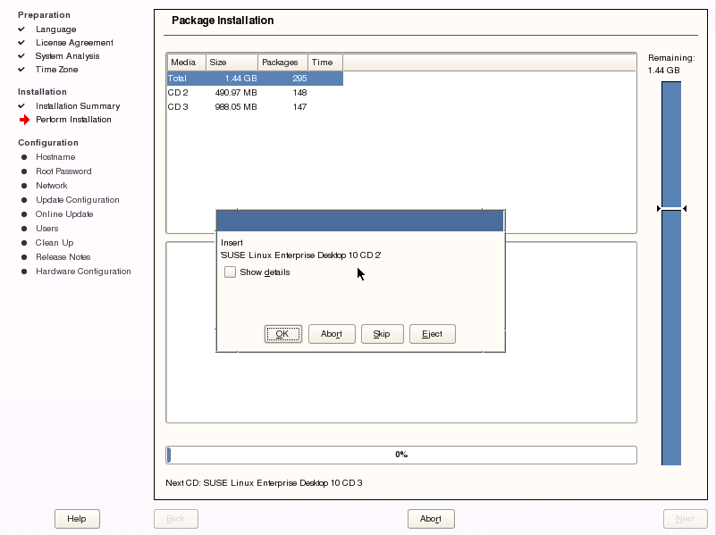716x535 pixels.
Task: Click the Eject button in the dialog
Action: pyautogui.click(x=432, y=334)
